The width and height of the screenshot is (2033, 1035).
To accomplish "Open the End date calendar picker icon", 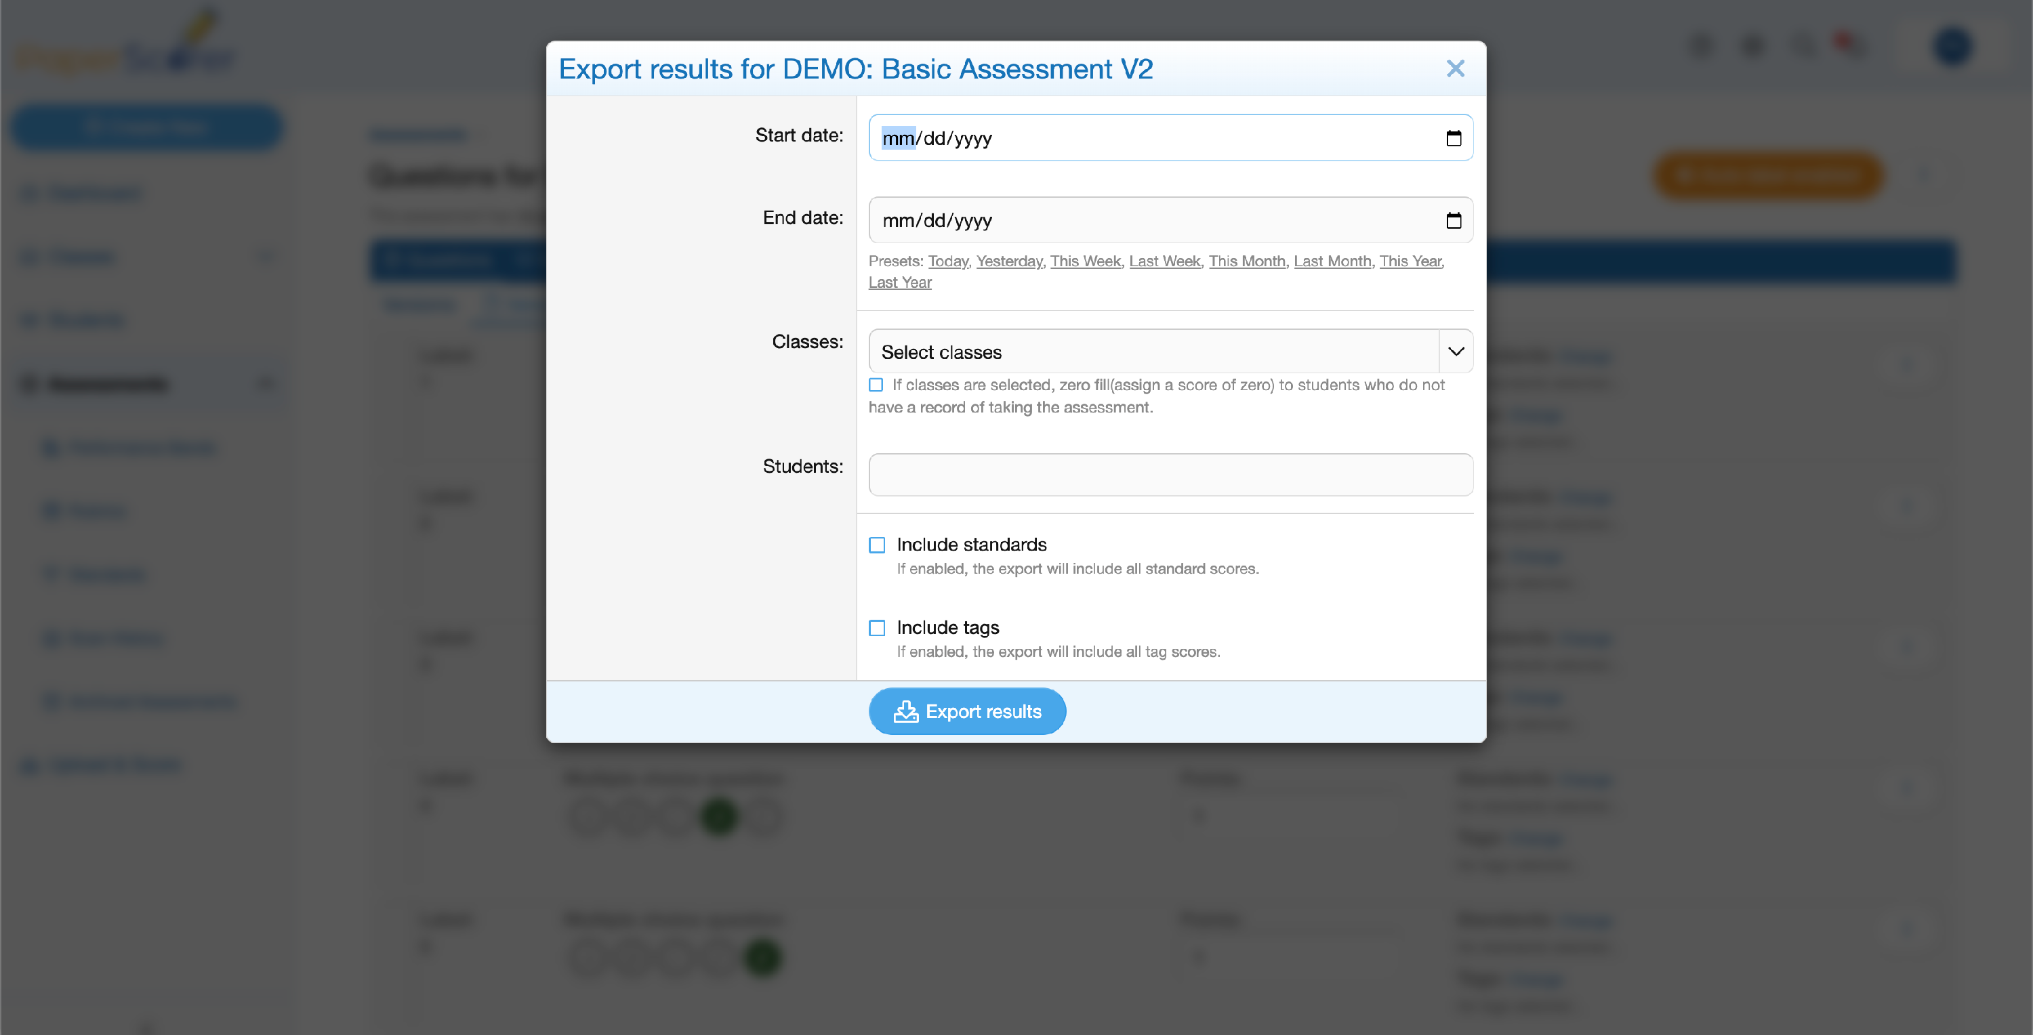I will pyautogui.click(x=1454, y=220).
